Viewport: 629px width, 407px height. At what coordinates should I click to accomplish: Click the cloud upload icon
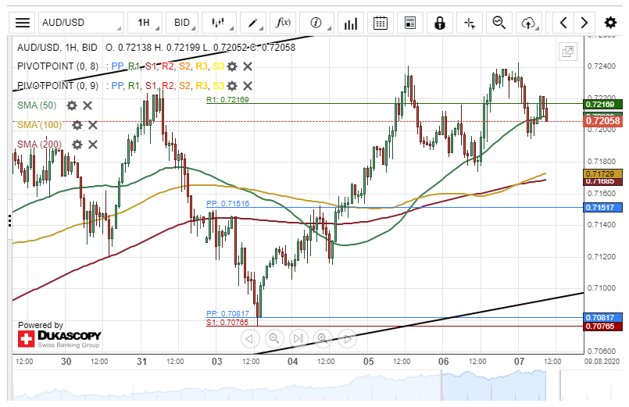point(530,23)
